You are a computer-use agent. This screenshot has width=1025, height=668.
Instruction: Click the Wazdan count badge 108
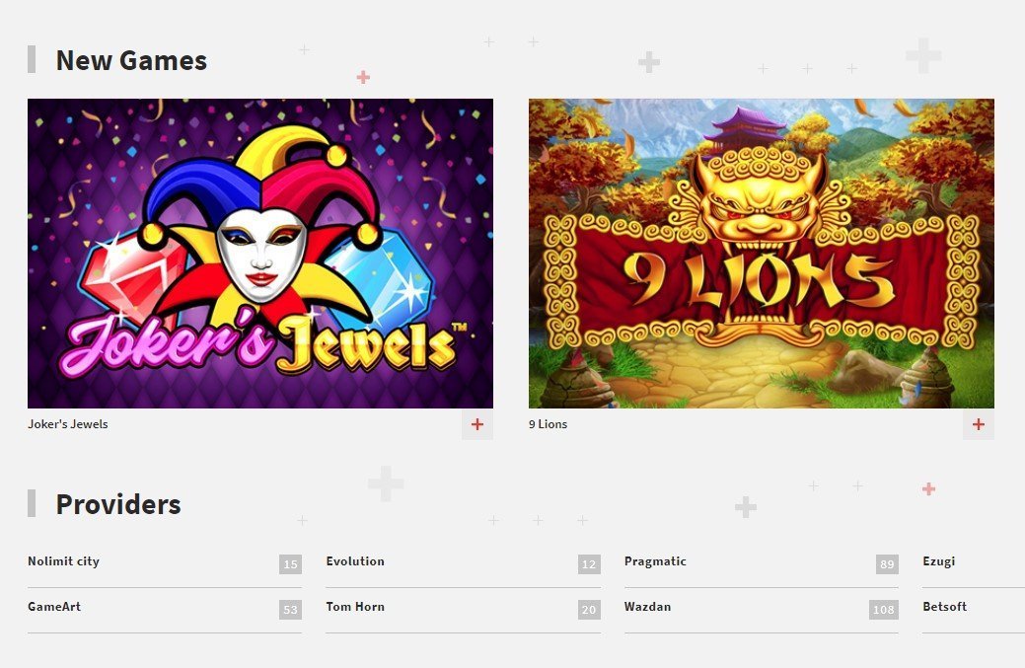(x=884, y=610)
